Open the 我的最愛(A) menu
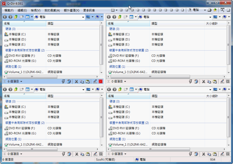233x164 pixels. pyautogui.click(x=52, y=10)
